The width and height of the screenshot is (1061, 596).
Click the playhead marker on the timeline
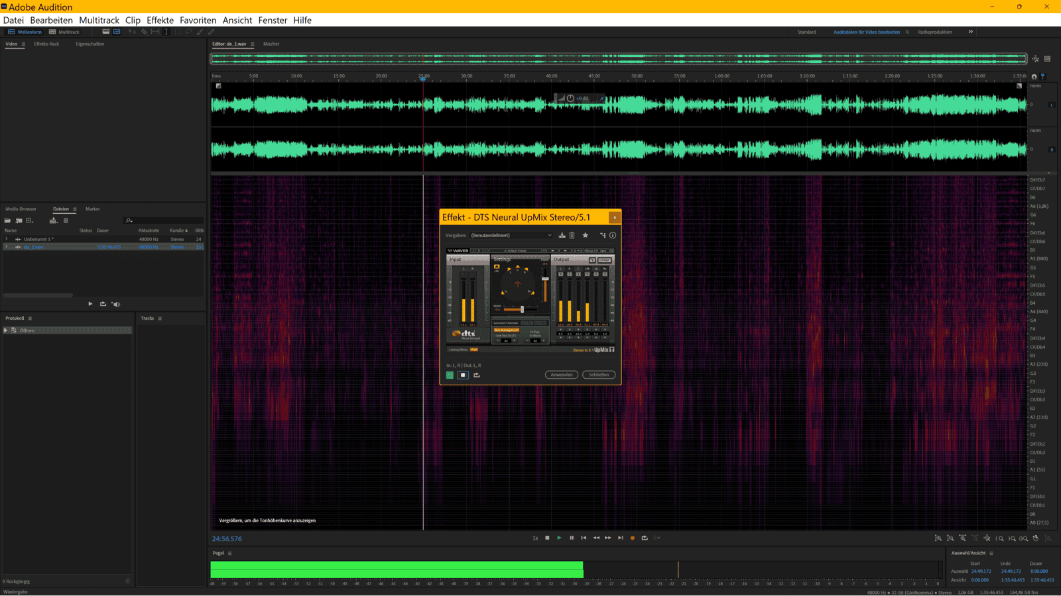[423, 77]
